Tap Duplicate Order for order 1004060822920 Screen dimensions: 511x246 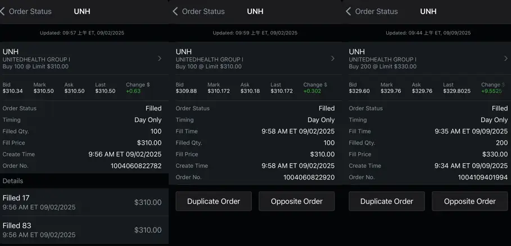click(214, 202)
